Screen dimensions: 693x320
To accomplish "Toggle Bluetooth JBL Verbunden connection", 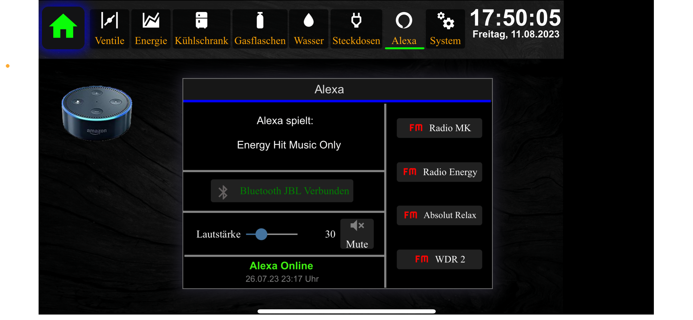I will tap(282, 191).
